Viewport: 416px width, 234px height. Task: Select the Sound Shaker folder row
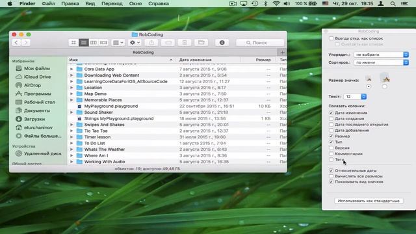[177, 112]
